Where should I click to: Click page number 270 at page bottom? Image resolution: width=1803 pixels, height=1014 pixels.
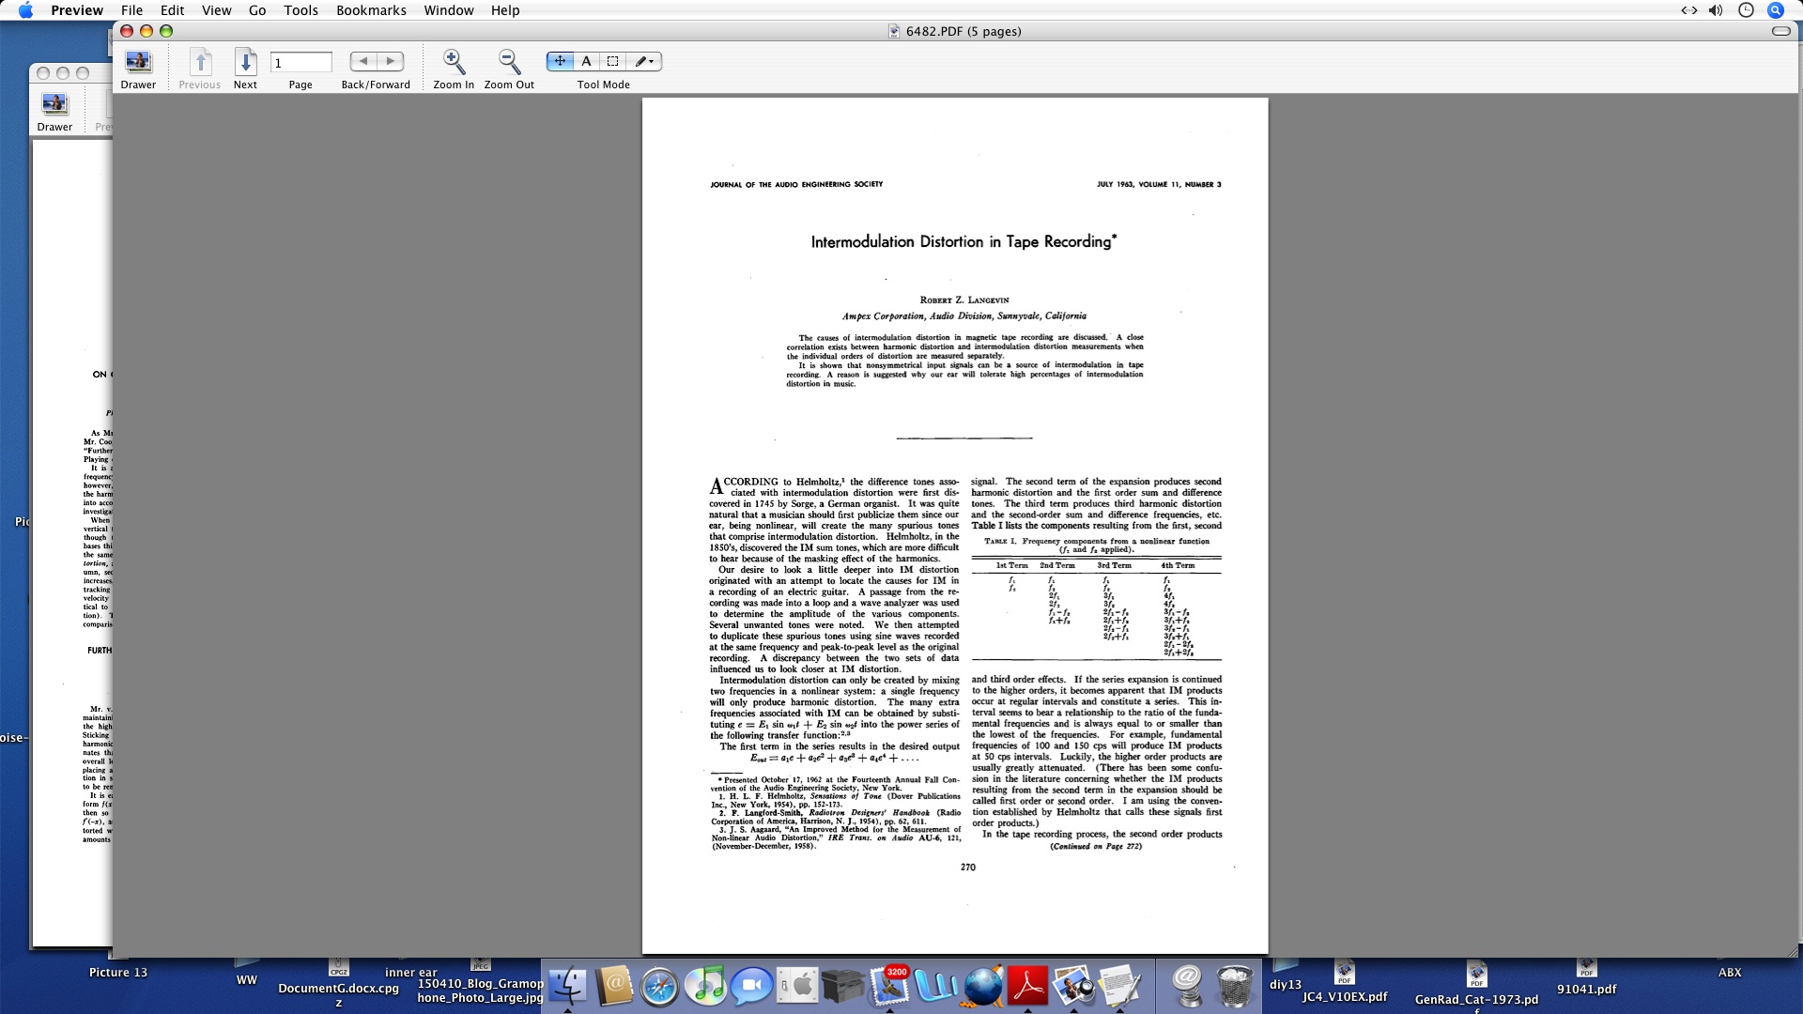tap(968, 868)
